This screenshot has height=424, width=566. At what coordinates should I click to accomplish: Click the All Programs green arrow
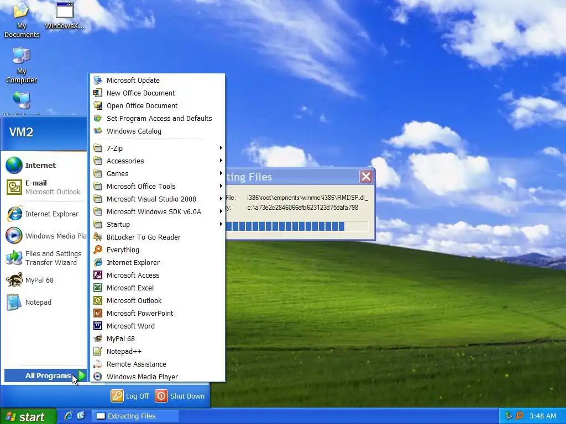82,375
